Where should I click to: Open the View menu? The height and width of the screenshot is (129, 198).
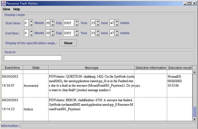click(6, 9)
